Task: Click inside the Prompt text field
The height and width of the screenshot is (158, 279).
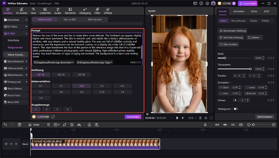Action: [86, 45]
